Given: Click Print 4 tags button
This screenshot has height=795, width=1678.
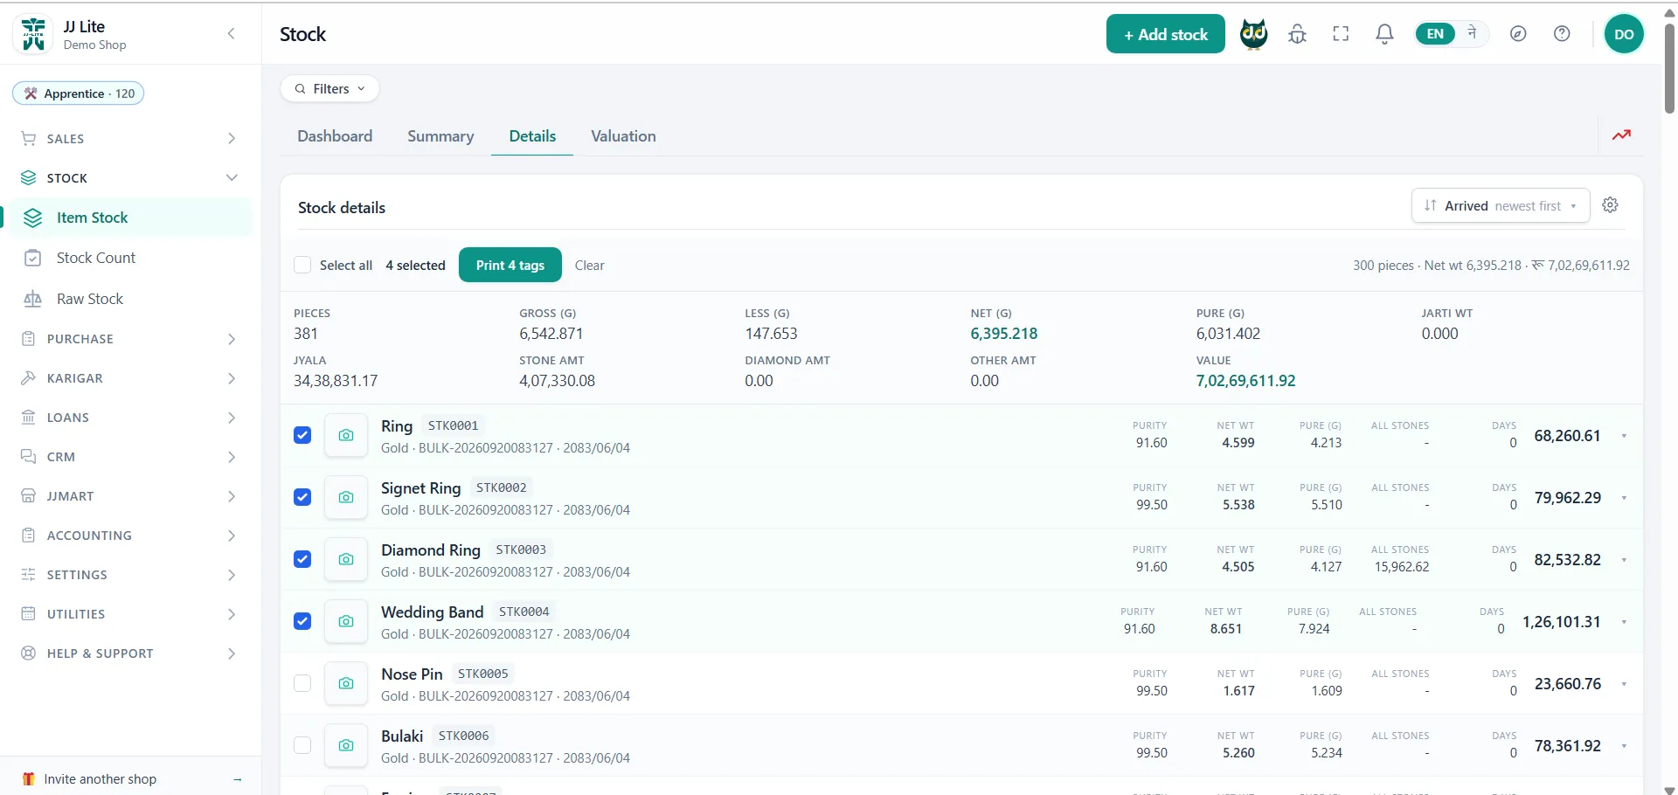Looking at the screenshot, I should [510, 266].
